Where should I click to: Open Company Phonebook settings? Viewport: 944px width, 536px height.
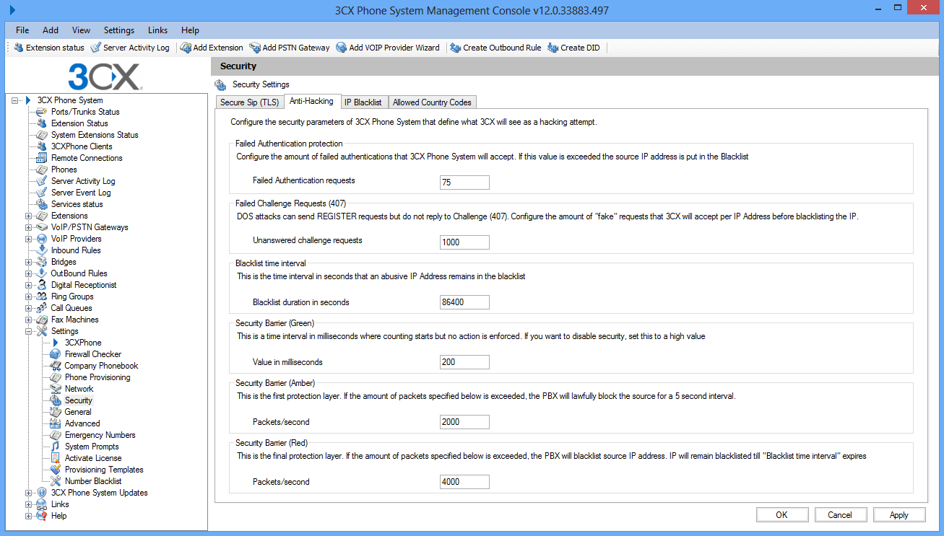coord(101,366)
